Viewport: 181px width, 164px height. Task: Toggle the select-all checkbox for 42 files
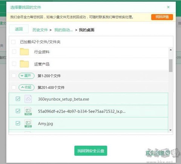(x=13, y=42)
